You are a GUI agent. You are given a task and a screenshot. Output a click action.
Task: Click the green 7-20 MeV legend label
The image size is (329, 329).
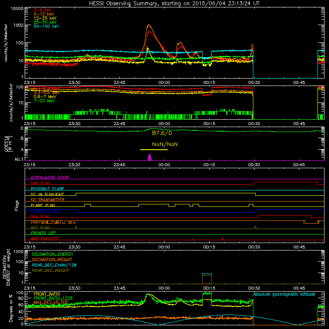tap(44, 101)
